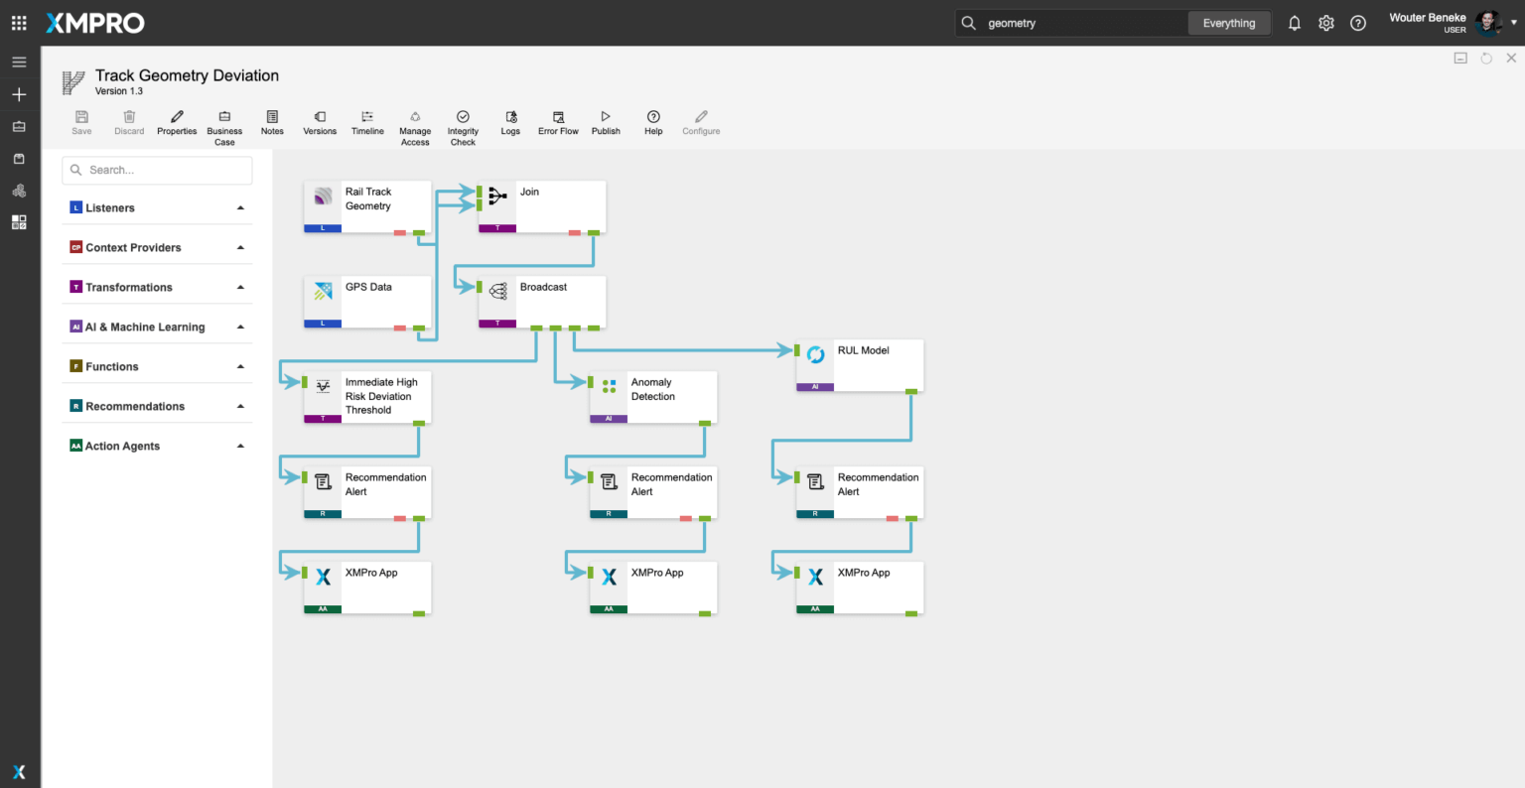Open the Logs toolbar icon
The height and width of the screenshot is (788, 1525).
coord(510,123)
